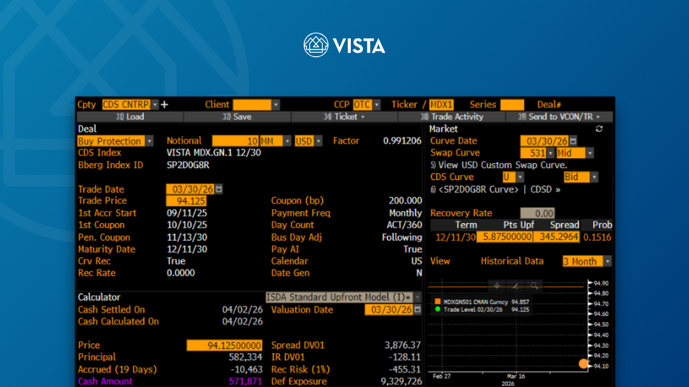Open Swap Curve 531 dropdown arrow
689x387 pixels.
(551, 153)
